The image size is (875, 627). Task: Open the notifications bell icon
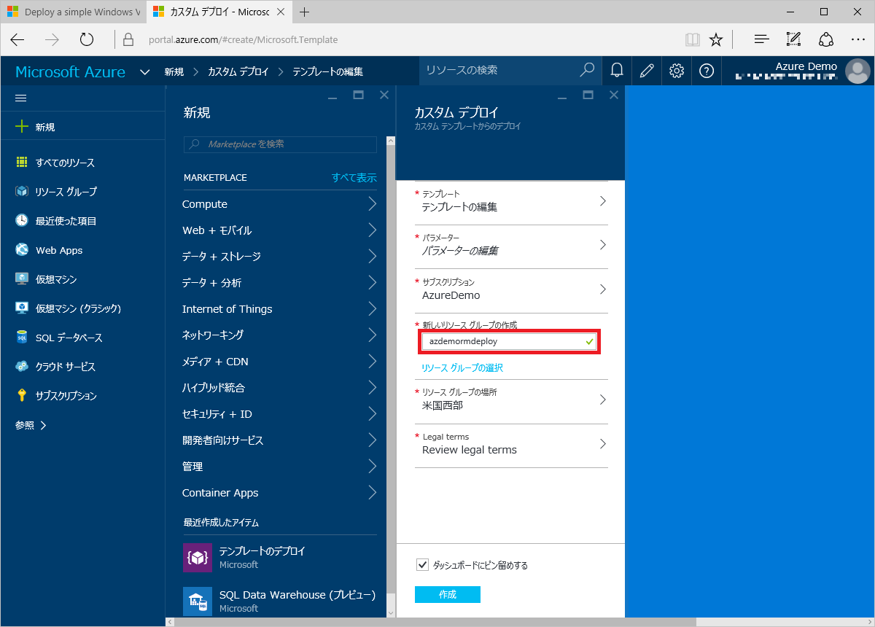tap(617, 71)
